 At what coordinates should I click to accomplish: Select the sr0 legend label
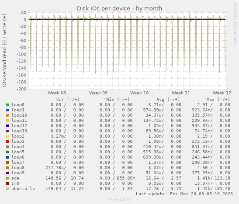point(15,183)
